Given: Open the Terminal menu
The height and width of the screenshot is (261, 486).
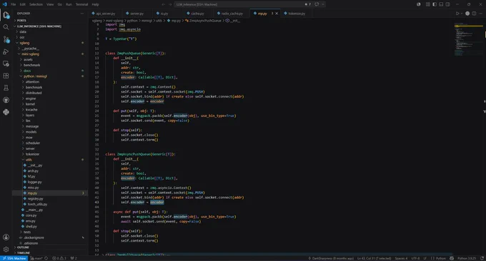Looking at the screenshot, I should point(81,4).
